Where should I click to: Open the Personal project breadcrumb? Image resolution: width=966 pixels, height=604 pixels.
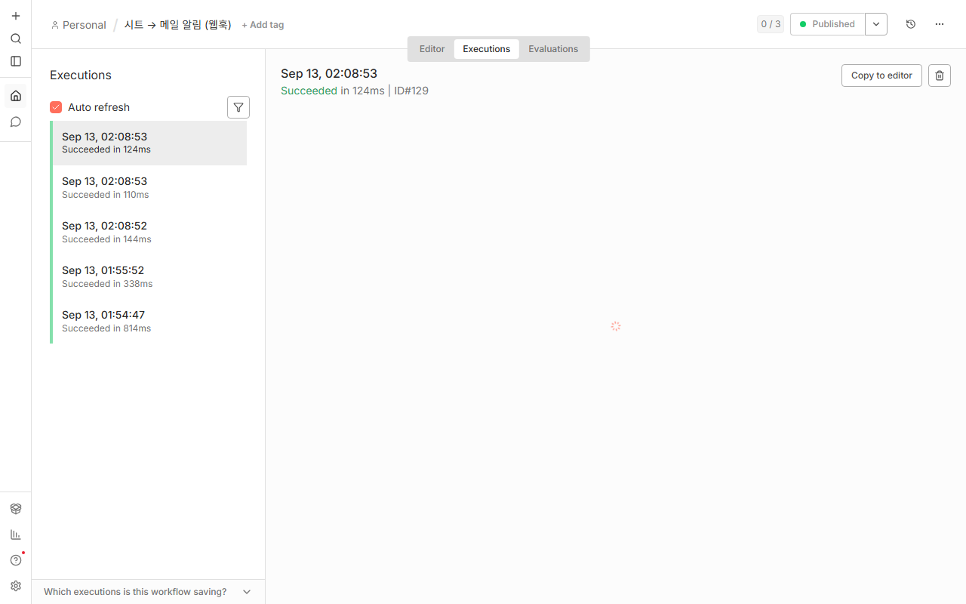[78, 25]
